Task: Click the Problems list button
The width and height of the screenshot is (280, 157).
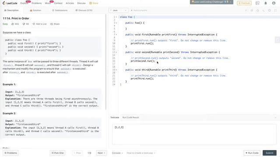Action: point(10,153)
